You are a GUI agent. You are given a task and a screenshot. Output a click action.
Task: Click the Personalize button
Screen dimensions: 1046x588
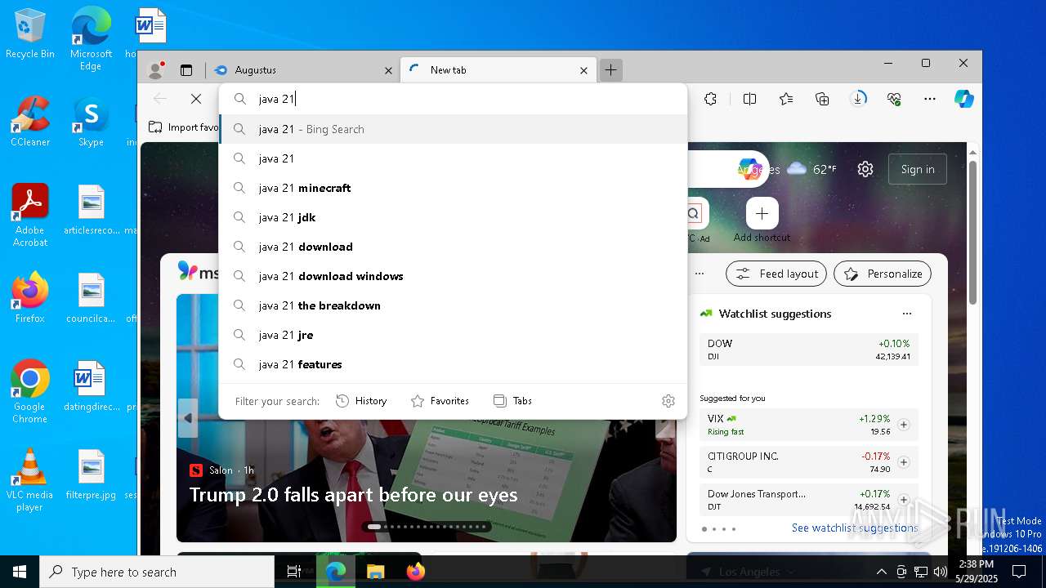point(883,274)
